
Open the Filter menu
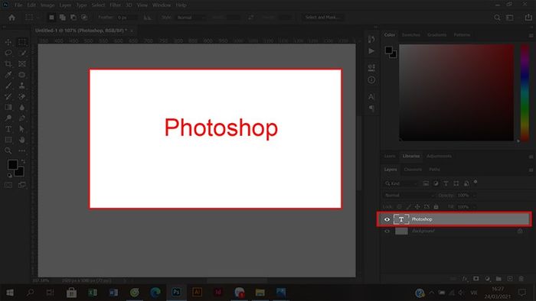(x=115, y=5)
